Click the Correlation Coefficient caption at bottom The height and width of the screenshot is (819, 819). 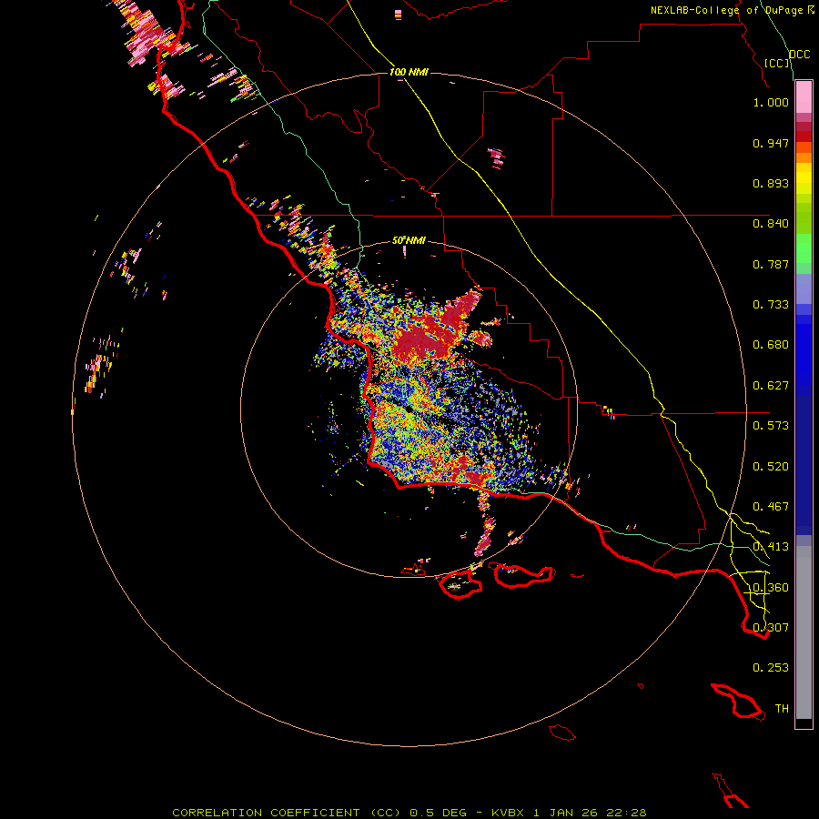pyautogui.click(x=409, y=813)
